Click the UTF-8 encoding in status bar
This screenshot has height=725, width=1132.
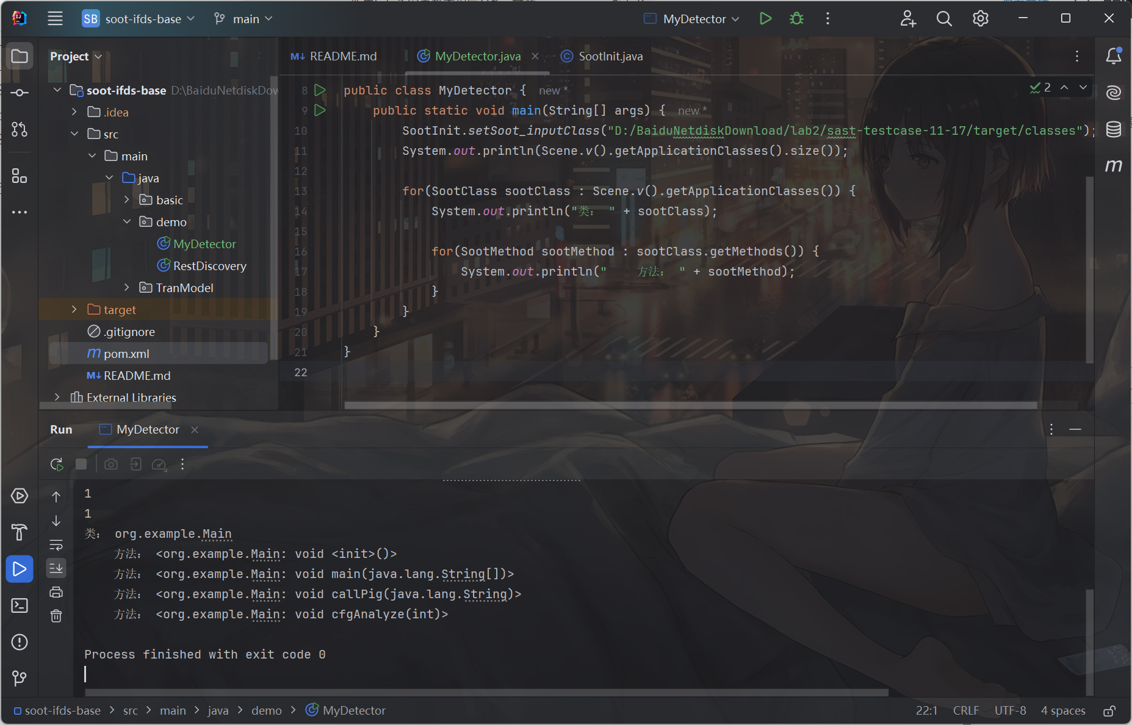click(1010, 711)
